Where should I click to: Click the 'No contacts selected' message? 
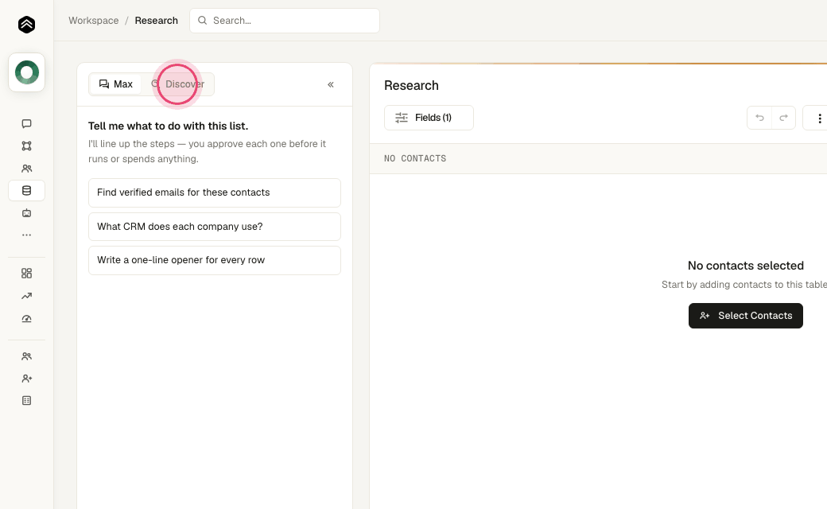tap(746, 266)
